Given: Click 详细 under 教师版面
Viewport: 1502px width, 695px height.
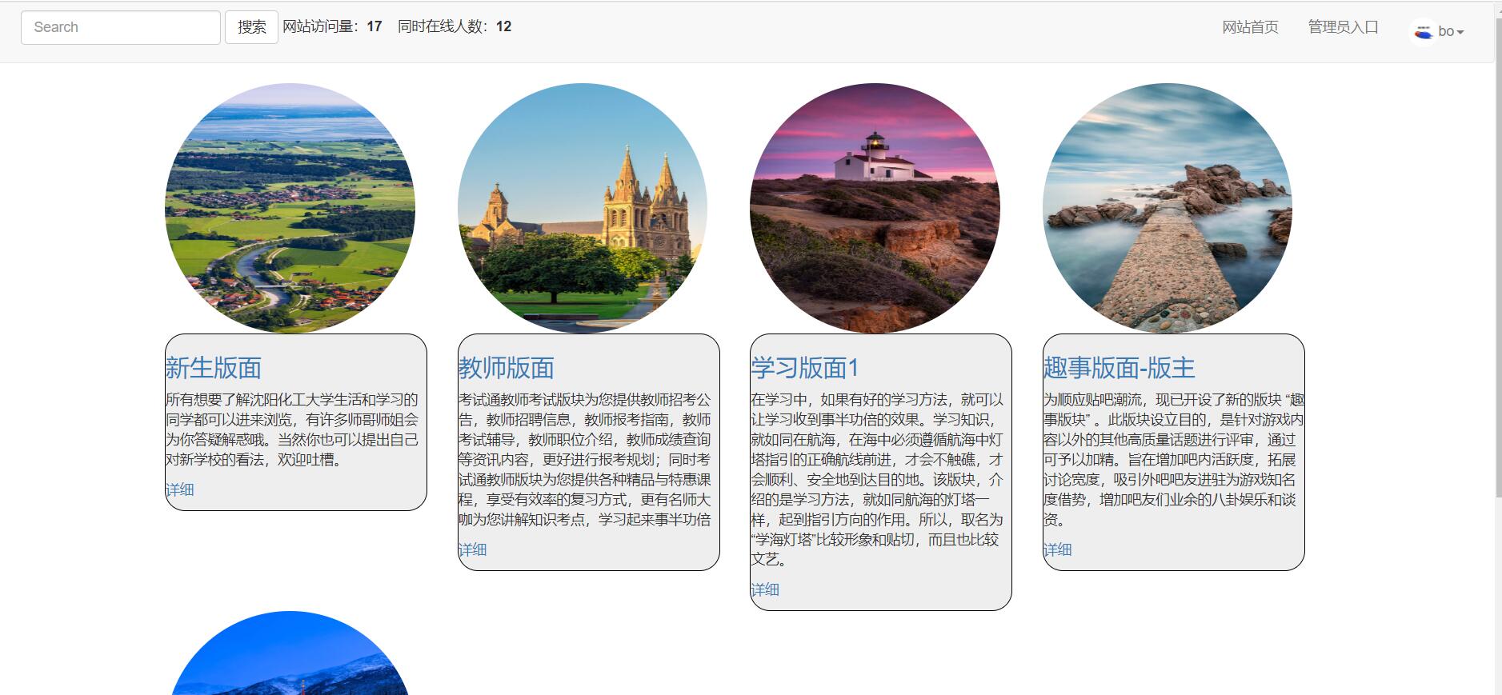Looking at the screenshot, I should pyautogui.click(x=473, y=549).
